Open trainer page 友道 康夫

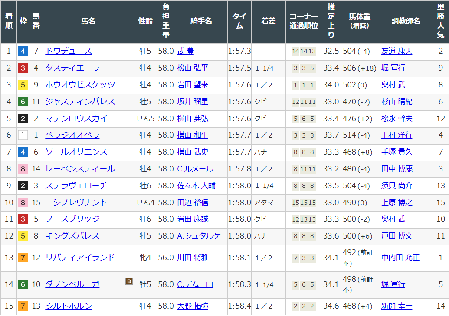tap(397, 51)
